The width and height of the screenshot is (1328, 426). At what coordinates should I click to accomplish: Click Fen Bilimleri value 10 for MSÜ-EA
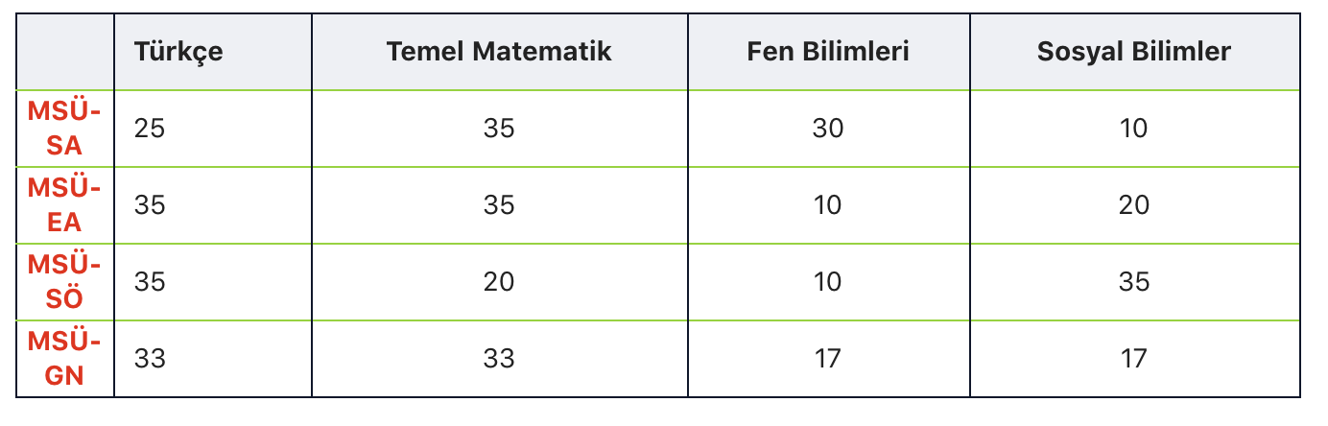pos(828,205)
